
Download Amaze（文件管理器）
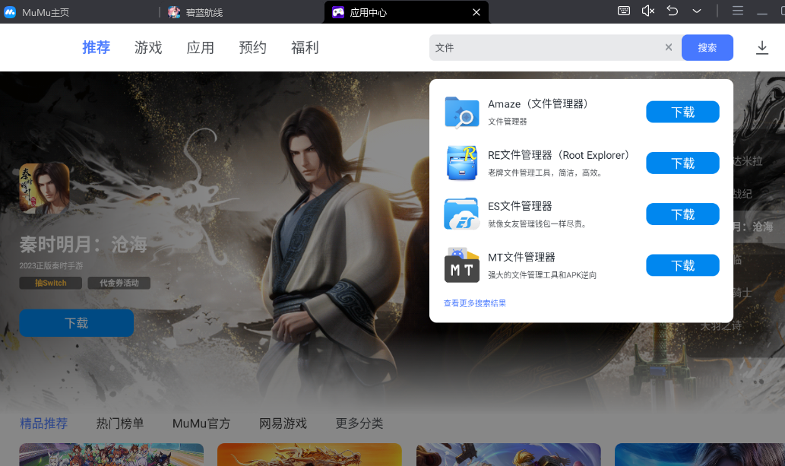(x=682, y=112)
